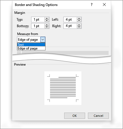Collapse the Measure from dropdown arrow
This screenshot has width=123, height=129.
[43, 40]
